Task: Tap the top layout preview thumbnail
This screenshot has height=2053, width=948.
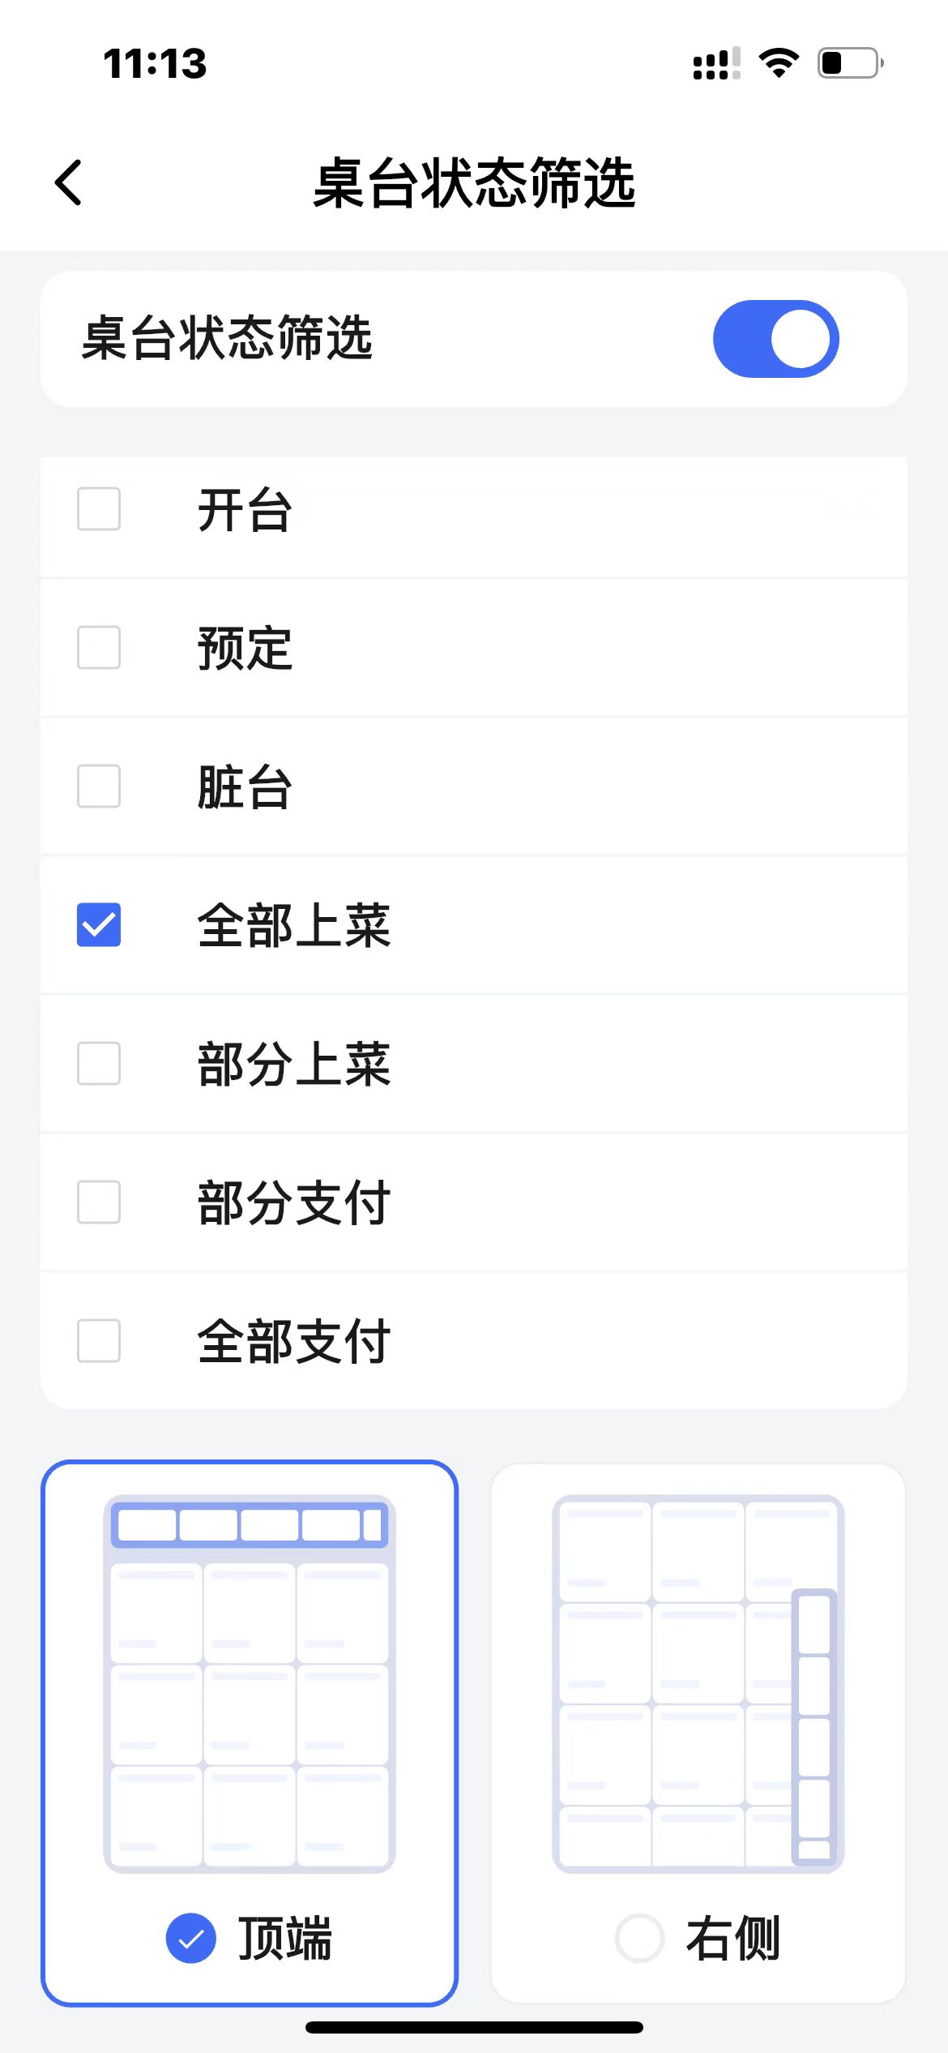Action: (x=250, y=1683)
